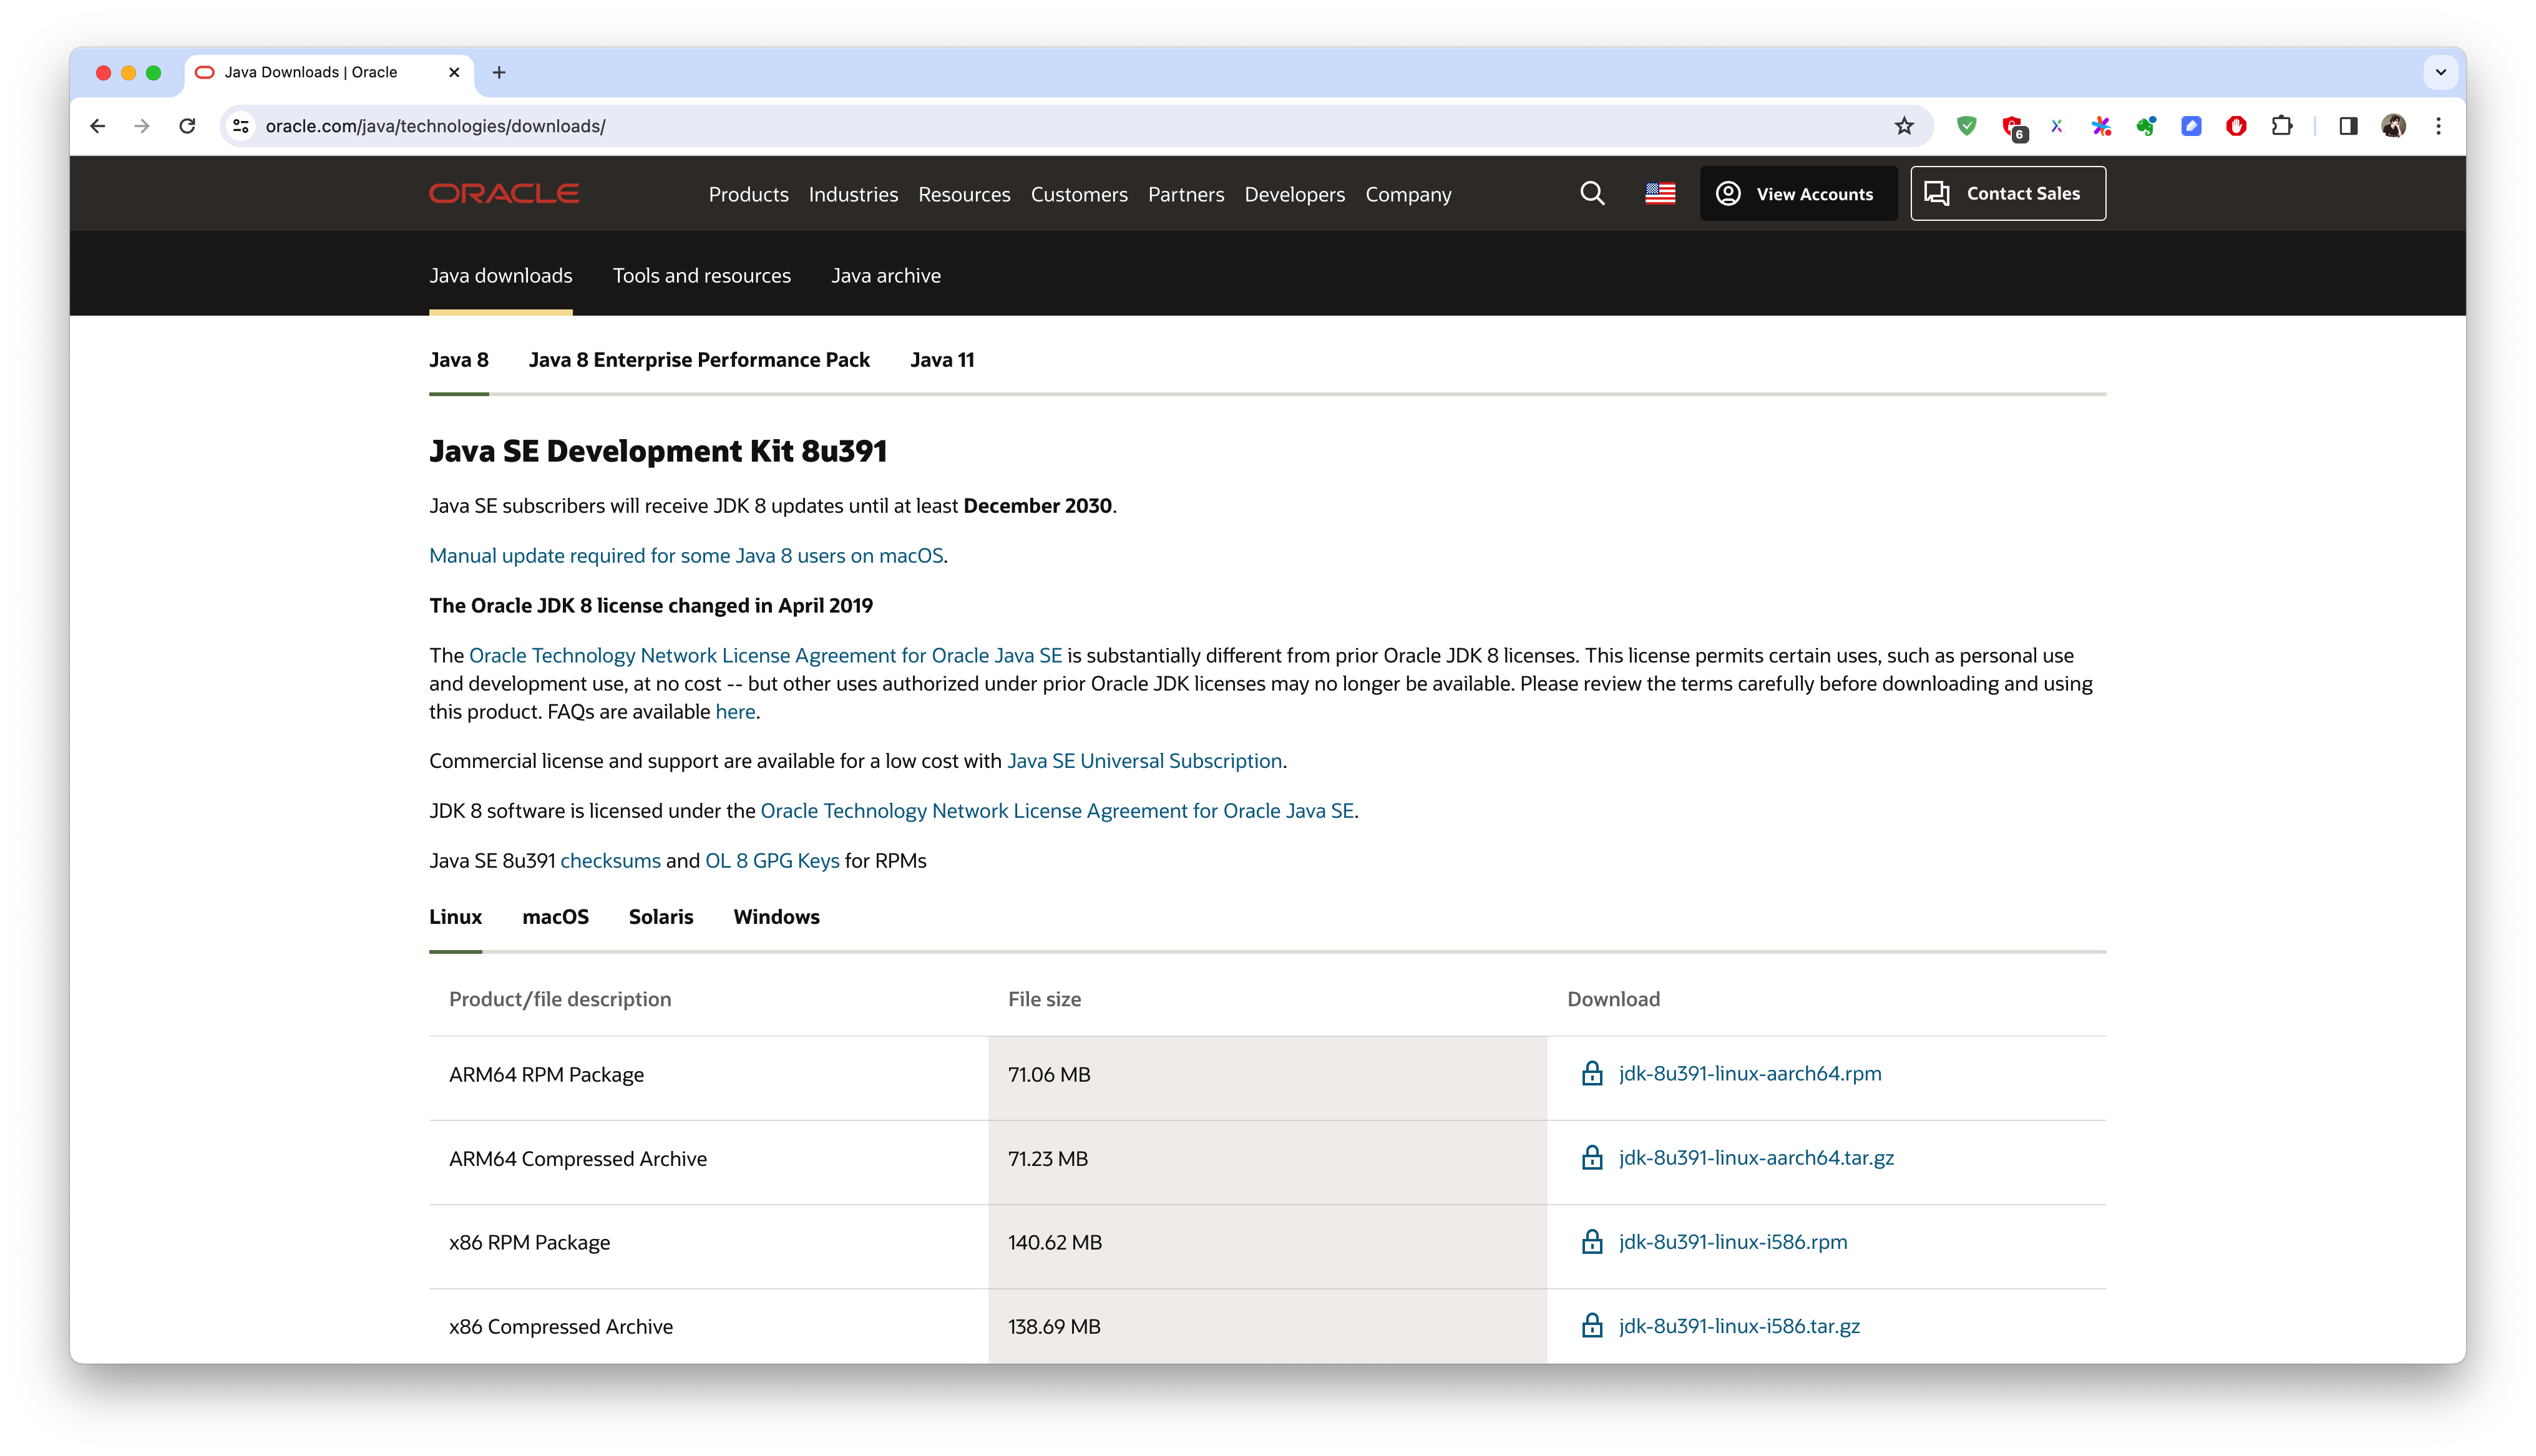Reload the page with the refresh icon
Image resolution: width=2536 pixels, height=1456 pixels.
pyautogui.click(x=187, y=126)
